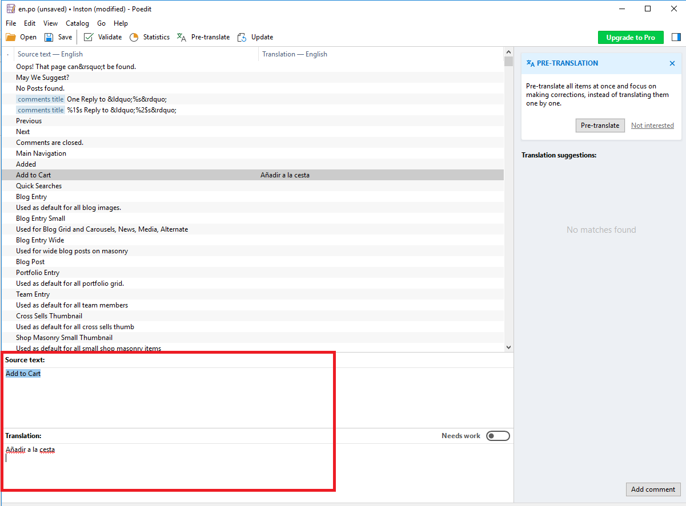Select the 'Add to Cart' row in list

click(x=252, y=175)
